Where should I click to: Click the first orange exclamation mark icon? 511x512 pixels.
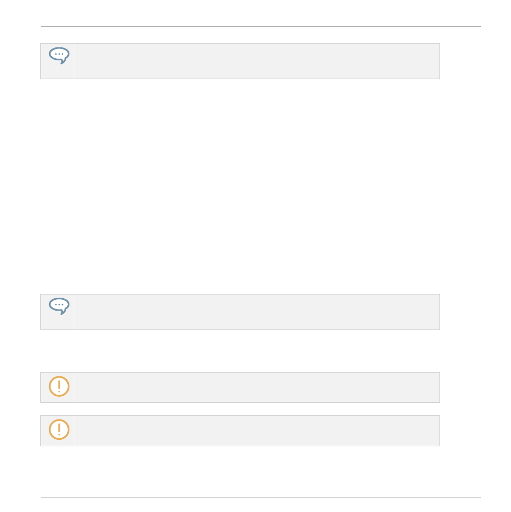pyautogui.click(x=59, y=386)
